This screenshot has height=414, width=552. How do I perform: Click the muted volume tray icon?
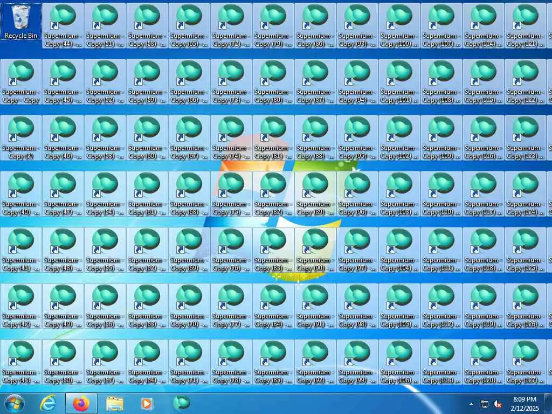pyautogui.click(x=498, y=404)
